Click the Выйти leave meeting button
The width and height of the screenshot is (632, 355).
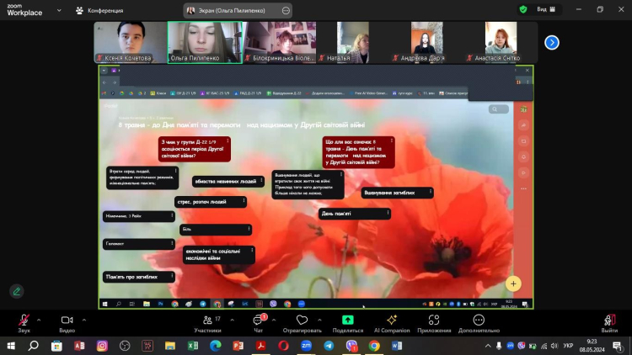coord(608,323)
